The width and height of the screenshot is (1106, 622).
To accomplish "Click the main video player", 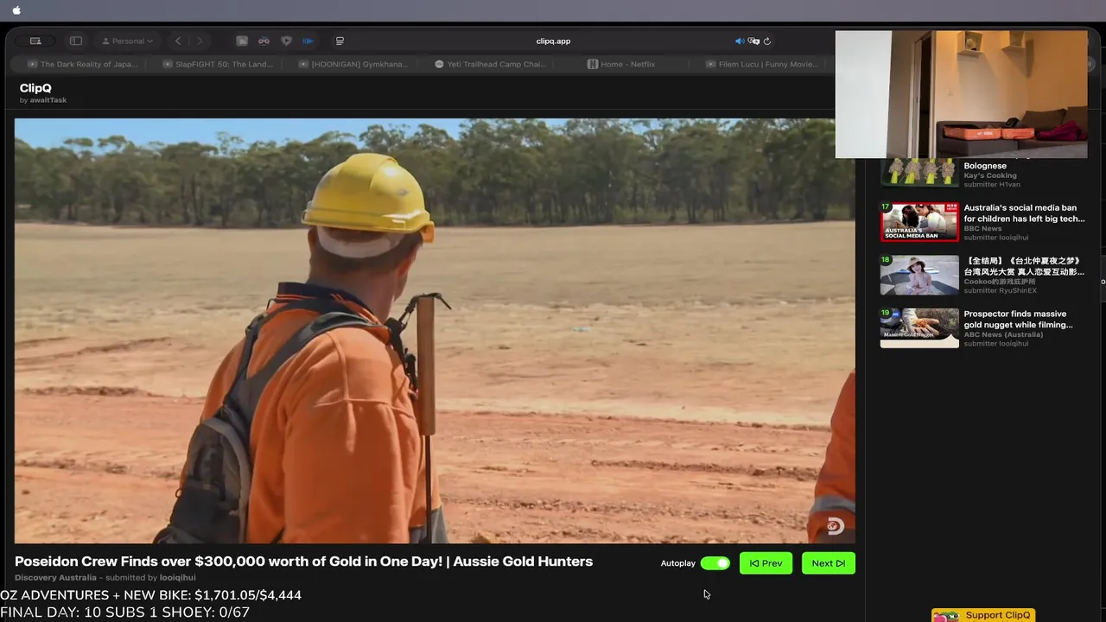I will pos(435,331).
